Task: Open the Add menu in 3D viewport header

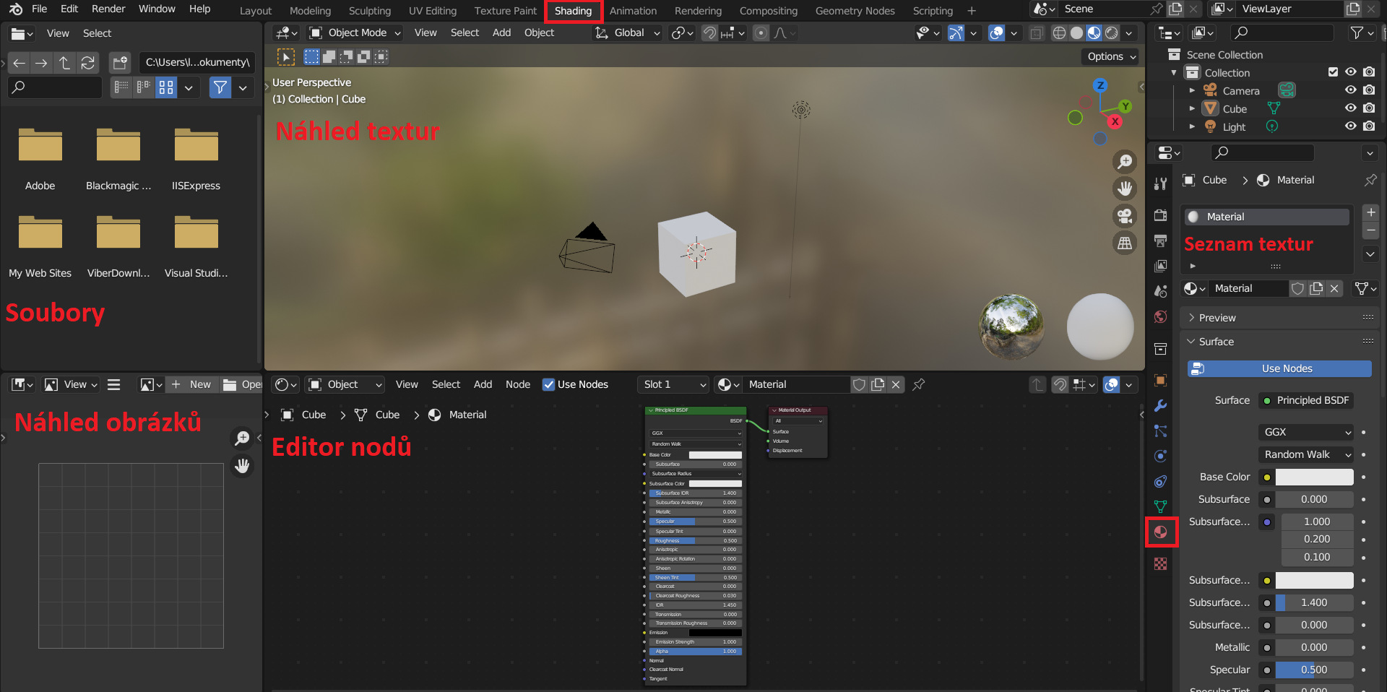Action: [x=501, y=33]
